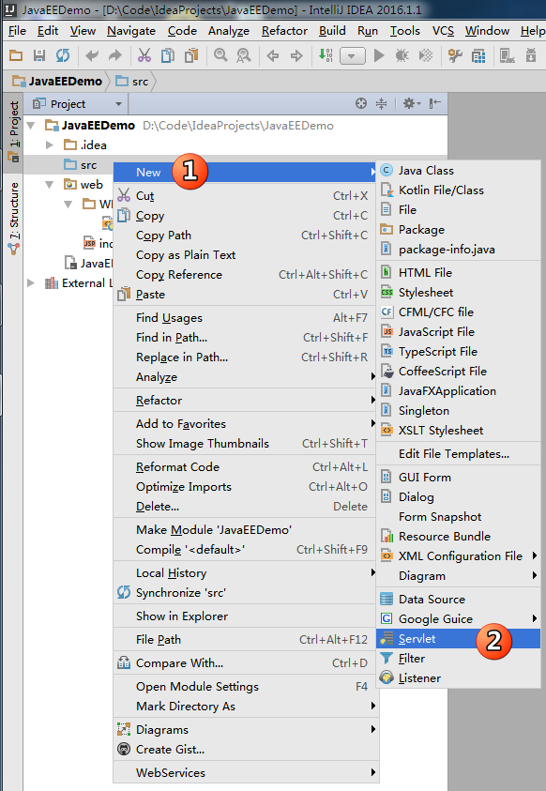This screenshot has width=546, height=791.
Task: Select Filter in the New submenu
Action: click(x=458, y=659)
